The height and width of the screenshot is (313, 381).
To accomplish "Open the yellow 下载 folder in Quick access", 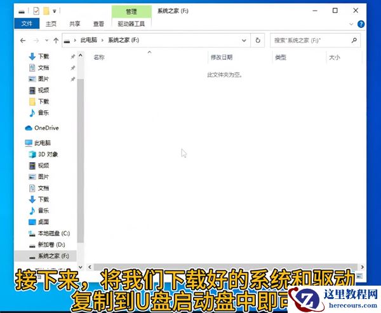I will (x=44, y=101).
